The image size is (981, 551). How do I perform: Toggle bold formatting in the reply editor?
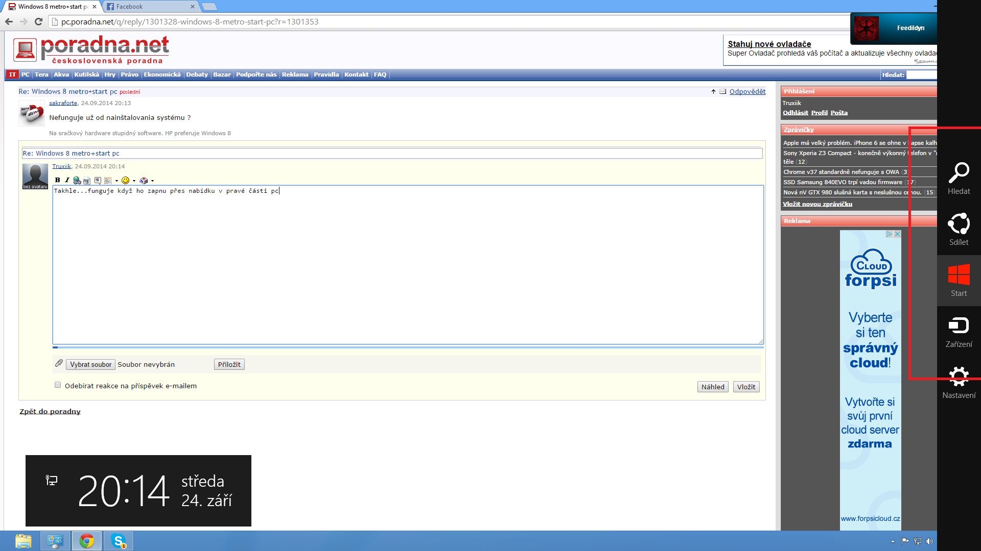(x=57, y=180)
